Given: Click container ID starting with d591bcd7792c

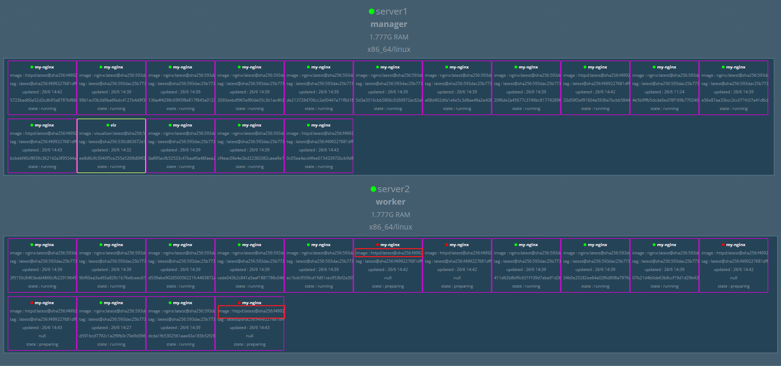Looking at the screenshot, I should click(112, 336).
